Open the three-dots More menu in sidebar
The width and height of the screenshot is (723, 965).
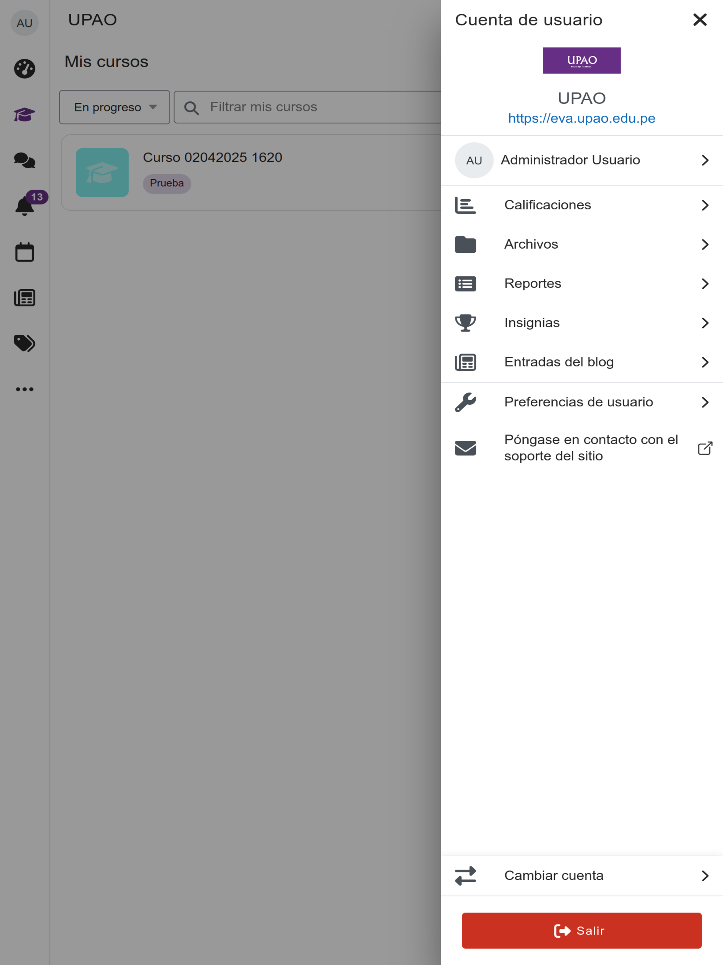tap(25, 389)
